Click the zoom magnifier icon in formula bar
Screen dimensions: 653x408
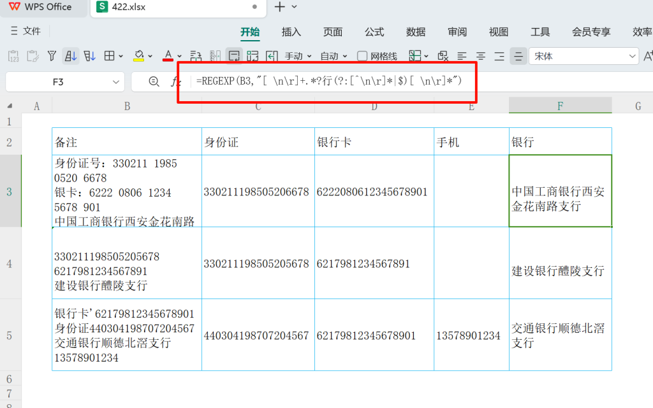(x=154, y=81)
